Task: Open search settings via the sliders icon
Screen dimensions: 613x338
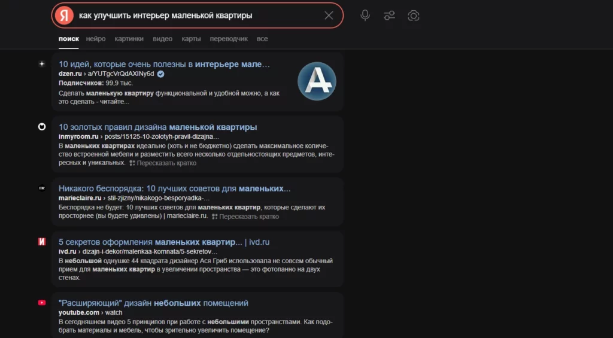Action: pyautogui.click(x=389, y=16)
